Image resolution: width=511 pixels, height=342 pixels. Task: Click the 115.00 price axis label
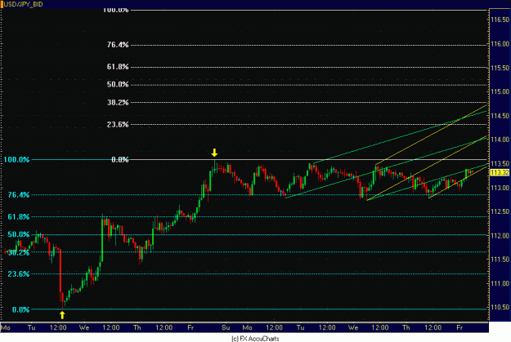tap(500, 91)
